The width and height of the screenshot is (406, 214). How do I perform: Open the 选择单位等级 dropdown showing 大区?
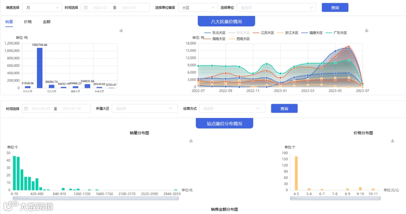198,8
